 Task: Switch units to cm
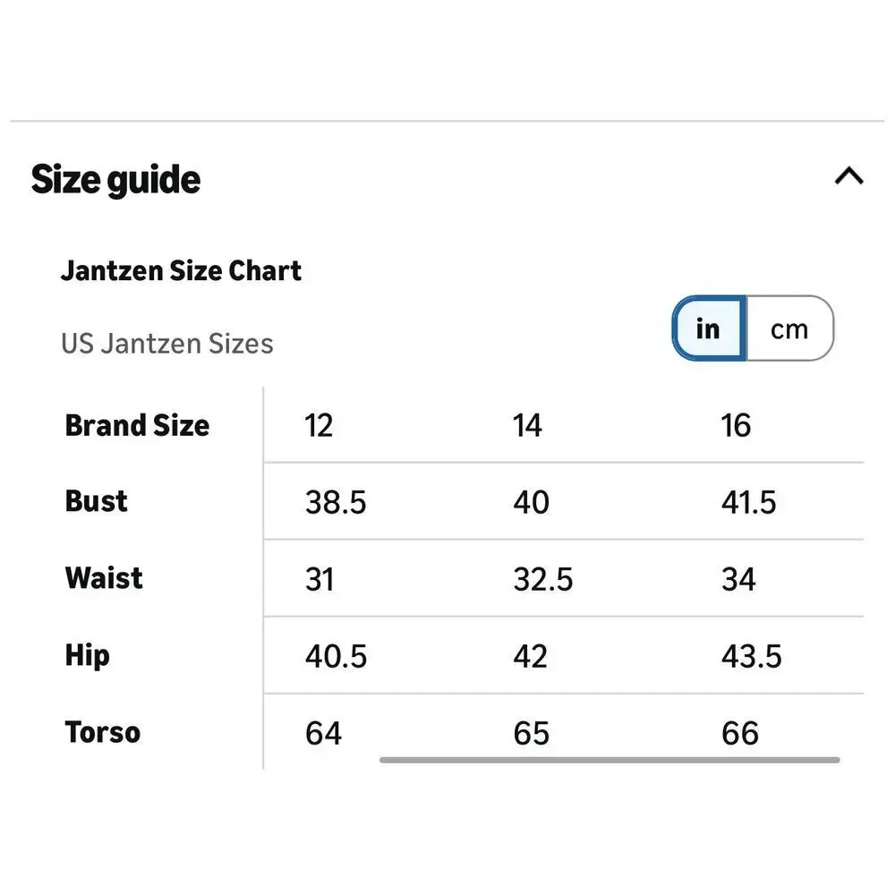pyautogui.click(x=789, y=328)
